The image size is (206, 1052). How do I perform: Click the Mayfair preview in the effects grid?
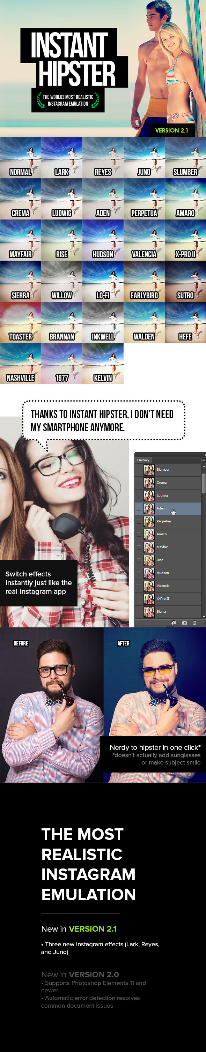[21, 240]
